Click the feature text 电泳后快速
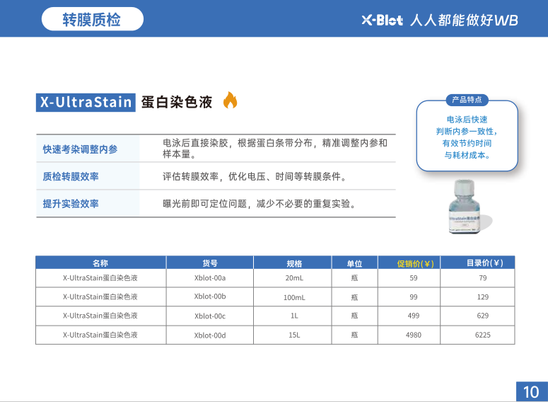Image resolution: width=548 pixels, height=402 pixels. pyautogui.click(x=467, y=120)
